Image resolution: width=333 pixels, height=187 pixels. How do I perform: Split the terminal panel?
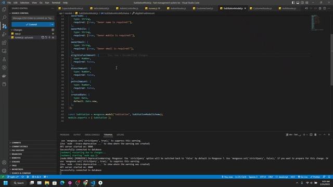[311, 135]
